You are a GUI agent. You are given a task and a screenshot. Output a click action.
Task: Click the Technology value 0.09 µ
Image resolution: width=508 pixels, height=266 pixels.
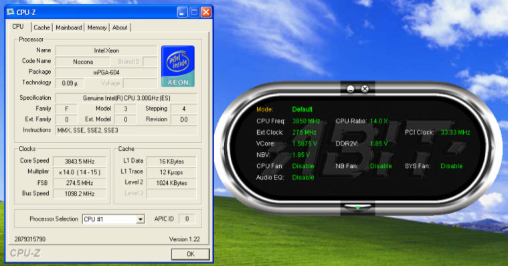coord(70,83)
